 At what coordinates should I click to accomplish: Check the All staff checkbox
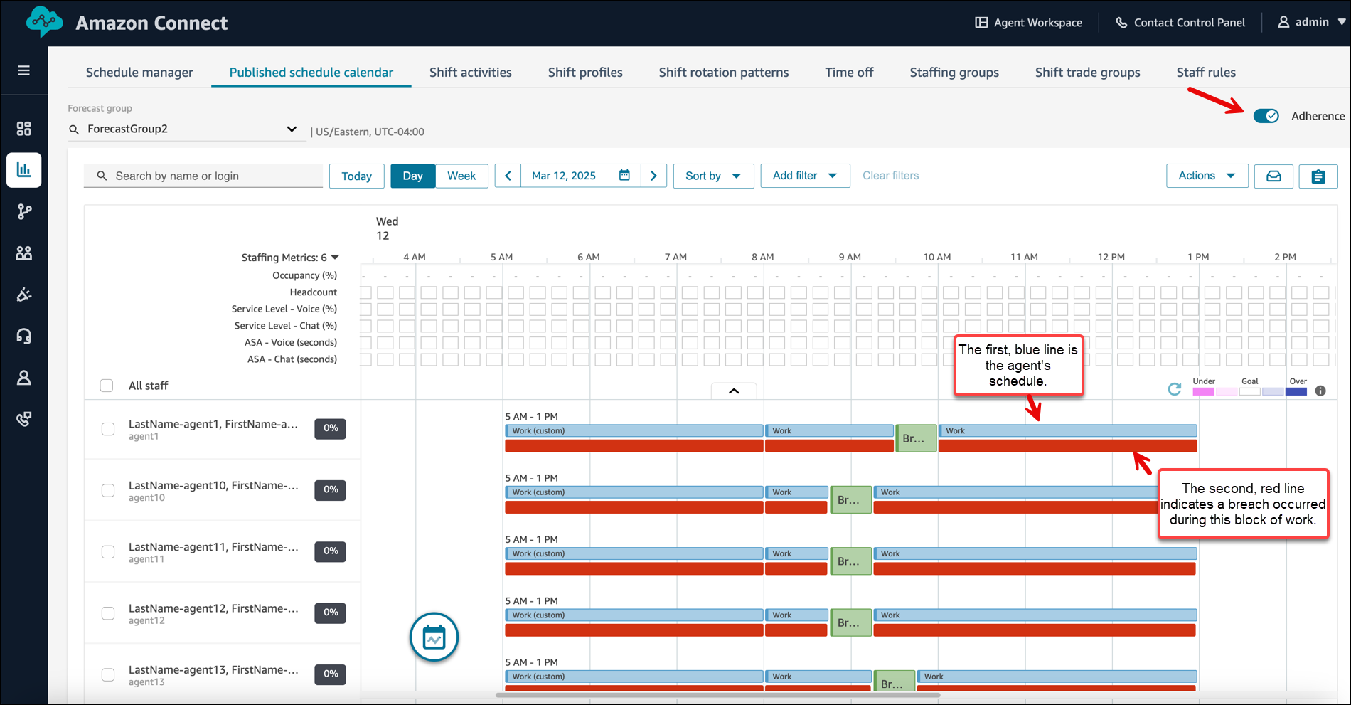coord(107,386)
